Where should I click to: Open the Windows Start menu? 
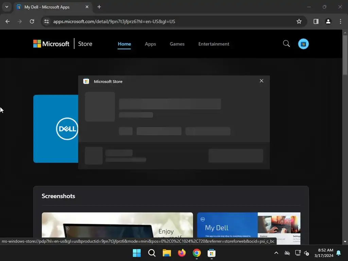click(137, 253)
